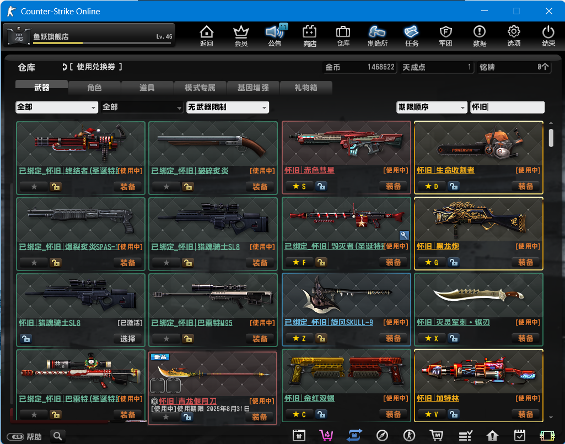
Task: Open the 仓库 briefcase icon
Action: tap(343, 36)
